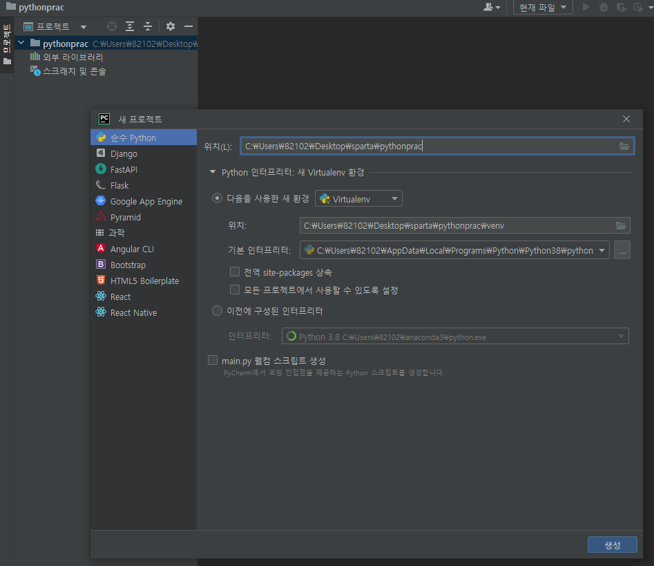The image size is (654, 566).
Task: Click Expand All icon in project toolbar
Action: tap(130, 26)
